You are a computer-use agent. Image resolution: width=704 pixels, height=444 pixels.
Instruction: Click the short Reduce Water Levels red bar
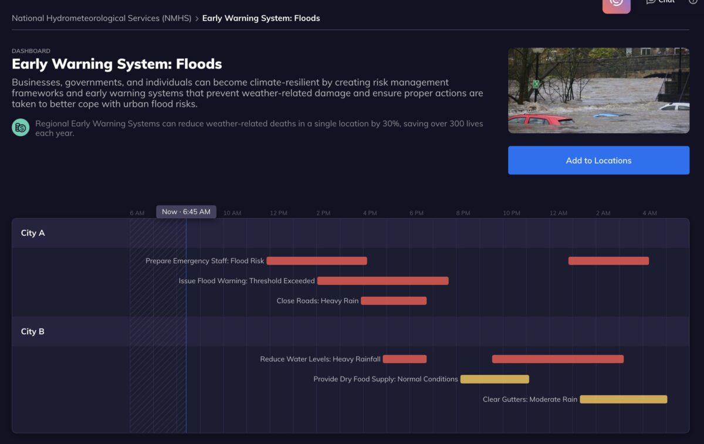pyautogui.click(x=404, y=359)
